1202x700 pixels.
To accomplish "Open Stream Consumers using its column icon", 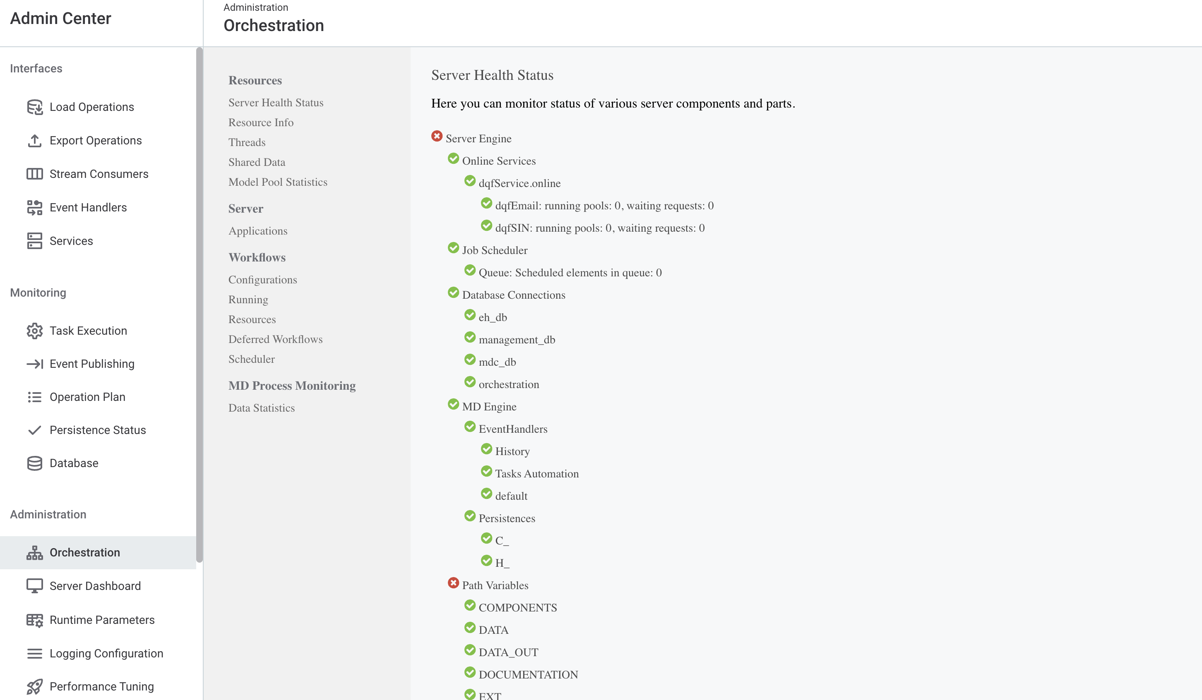I will point(34,174).
